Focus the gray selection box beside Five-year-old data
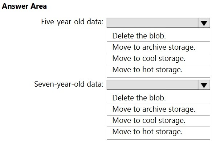The width and height of the screenshot is (212, 141). pos(152,23)
